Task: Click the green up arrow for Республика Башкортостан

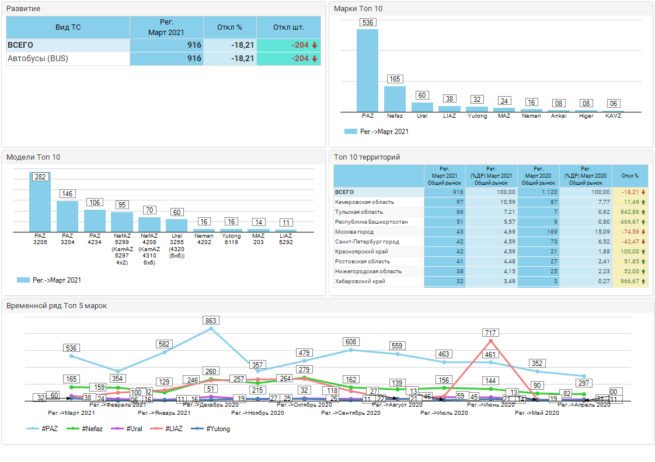Action: (643, 222)
